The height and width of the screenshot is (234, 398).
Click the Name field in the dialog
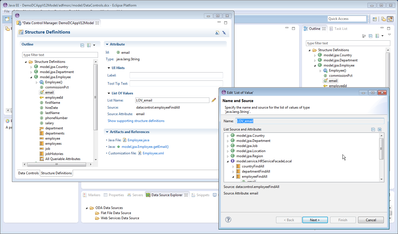tap(310, 121)
